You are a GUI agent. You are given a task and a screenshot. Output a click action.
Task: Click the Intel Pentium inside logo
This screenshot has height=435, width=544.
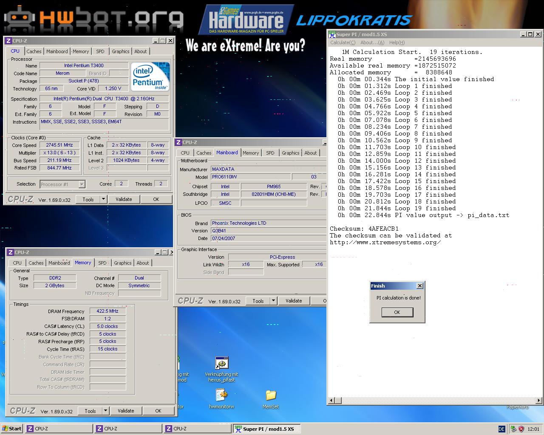point(150,76)
